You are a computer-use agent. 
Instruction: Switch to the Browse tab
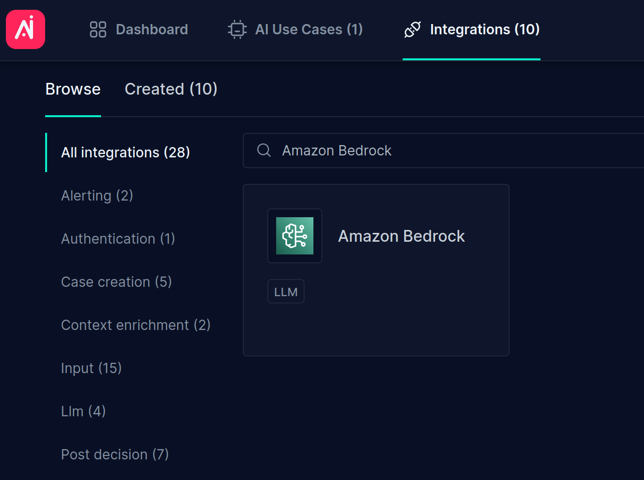coord(73,89)
